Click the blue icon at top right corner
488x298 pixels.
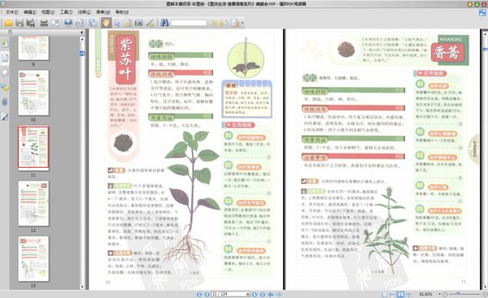click(x=482, y=13)
